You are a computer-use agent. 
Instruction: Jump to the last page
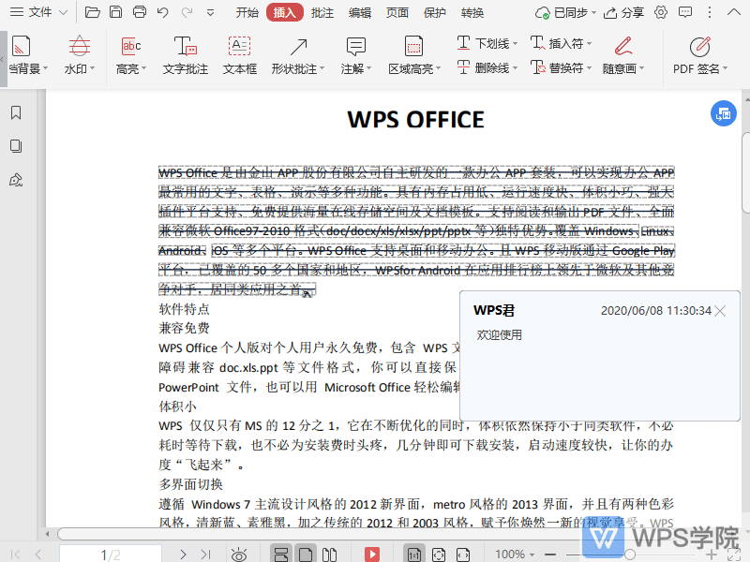tap(206, 555)
